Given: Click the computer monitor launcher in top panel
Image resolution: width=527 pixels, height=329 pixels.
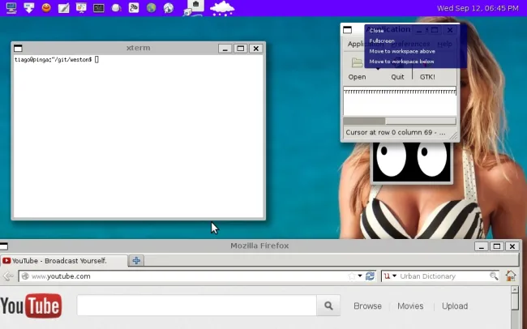Looking at the screenshot, I should pyautogui.click(x=11, y=8).
